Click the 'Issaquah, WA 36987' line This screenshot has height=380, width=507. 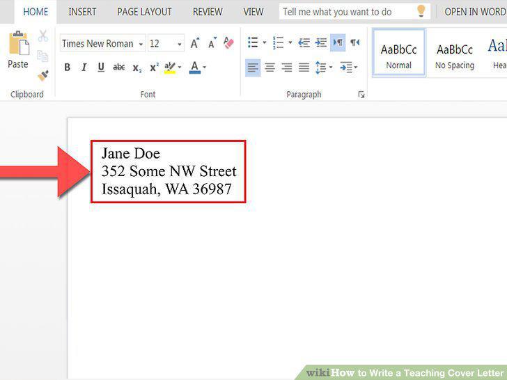pos(166,189)
